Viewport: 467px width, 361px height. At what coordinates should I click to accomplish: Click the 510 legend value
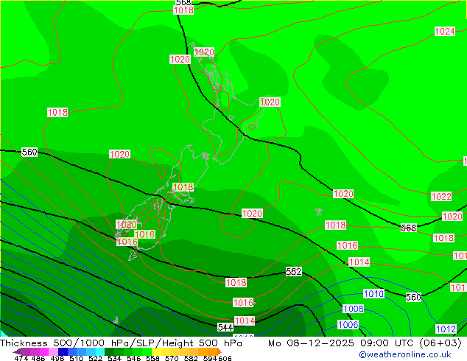pos(77,358)
